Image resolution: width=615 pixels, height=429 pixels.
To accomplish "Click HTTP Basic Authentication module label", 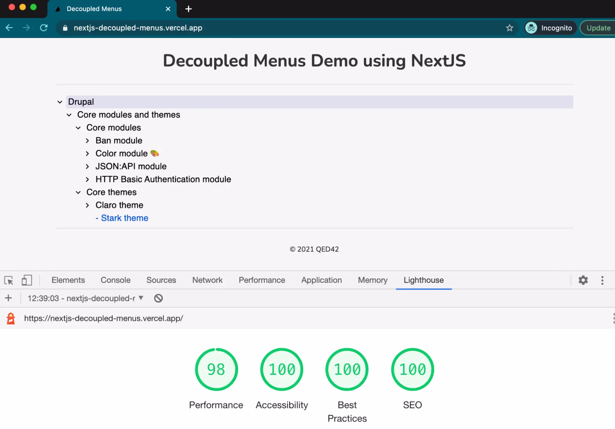I will pyautogui.click(x=163, y=179).
